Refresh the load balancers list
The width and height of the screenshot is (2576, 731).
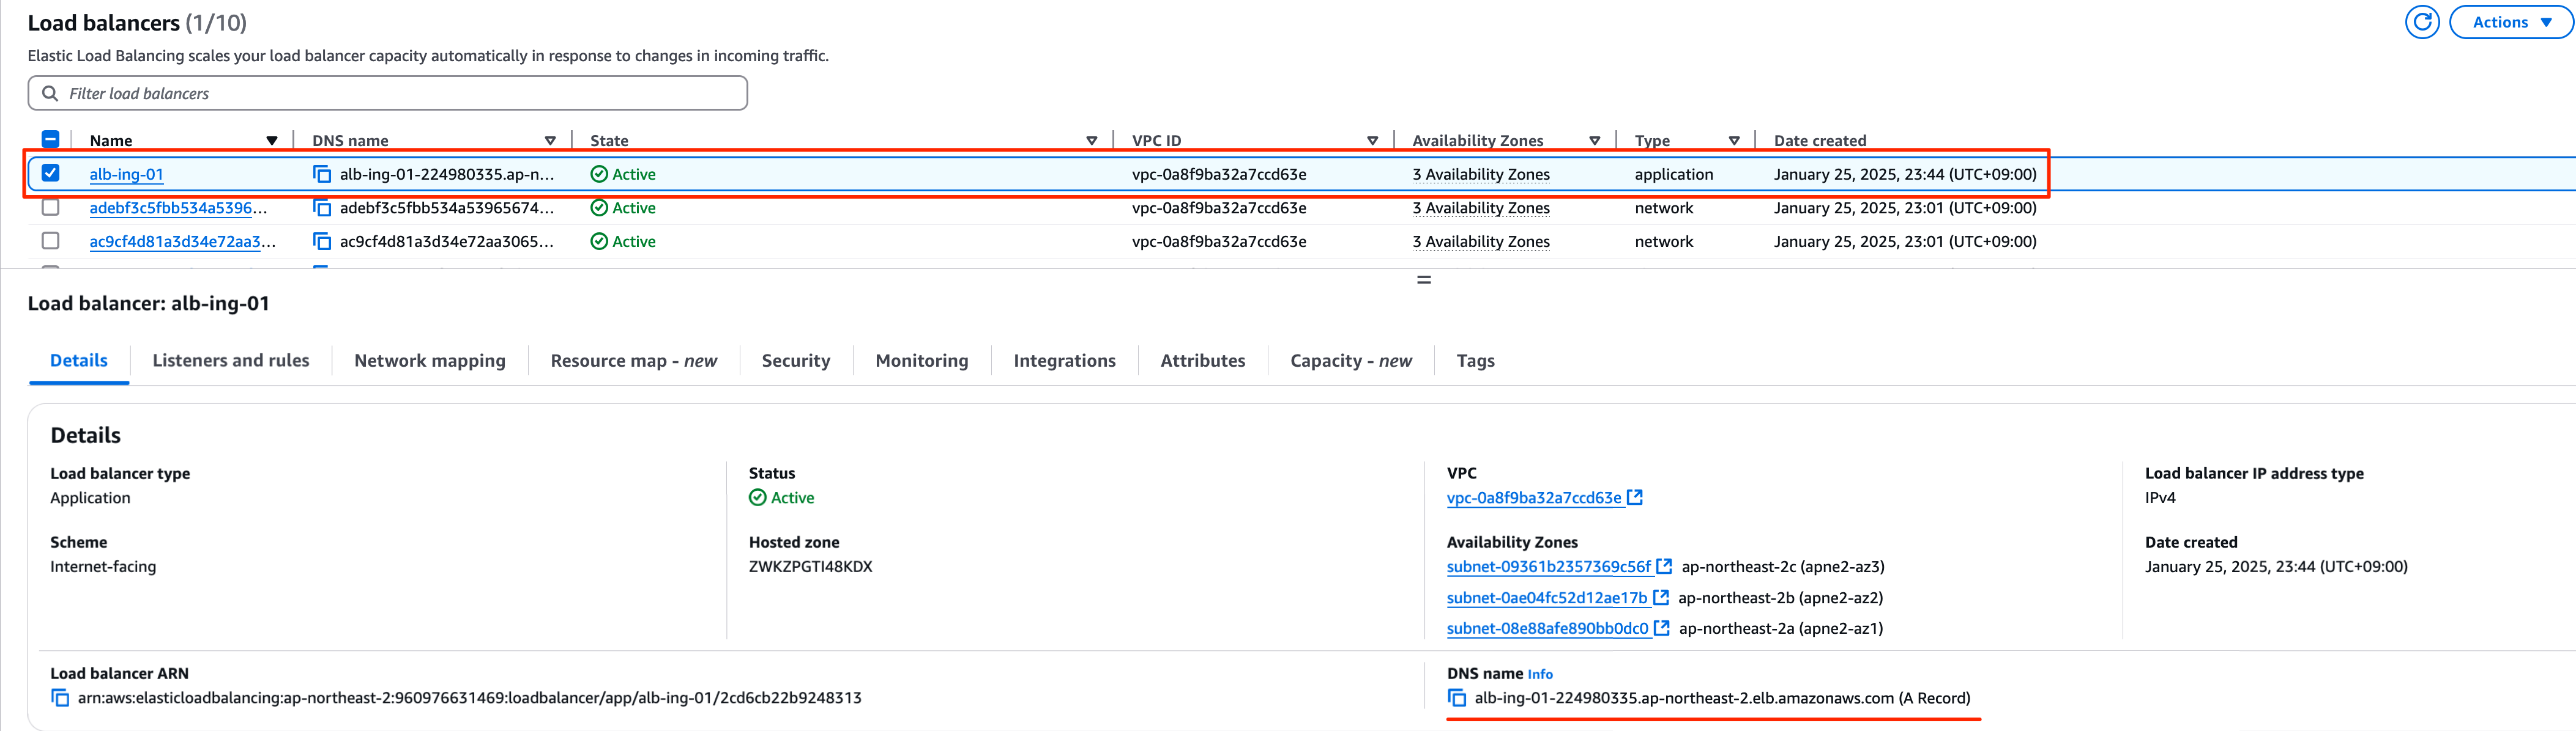coord(2422,22)
